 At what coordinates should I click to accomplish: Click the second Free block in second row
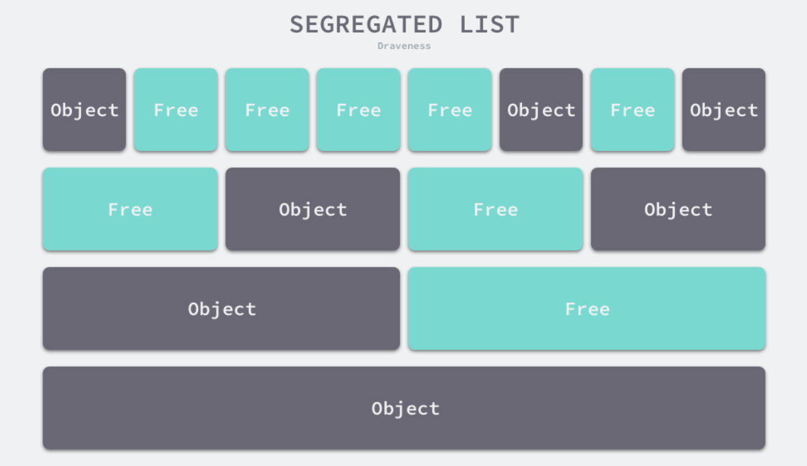[x=495, y=209]
